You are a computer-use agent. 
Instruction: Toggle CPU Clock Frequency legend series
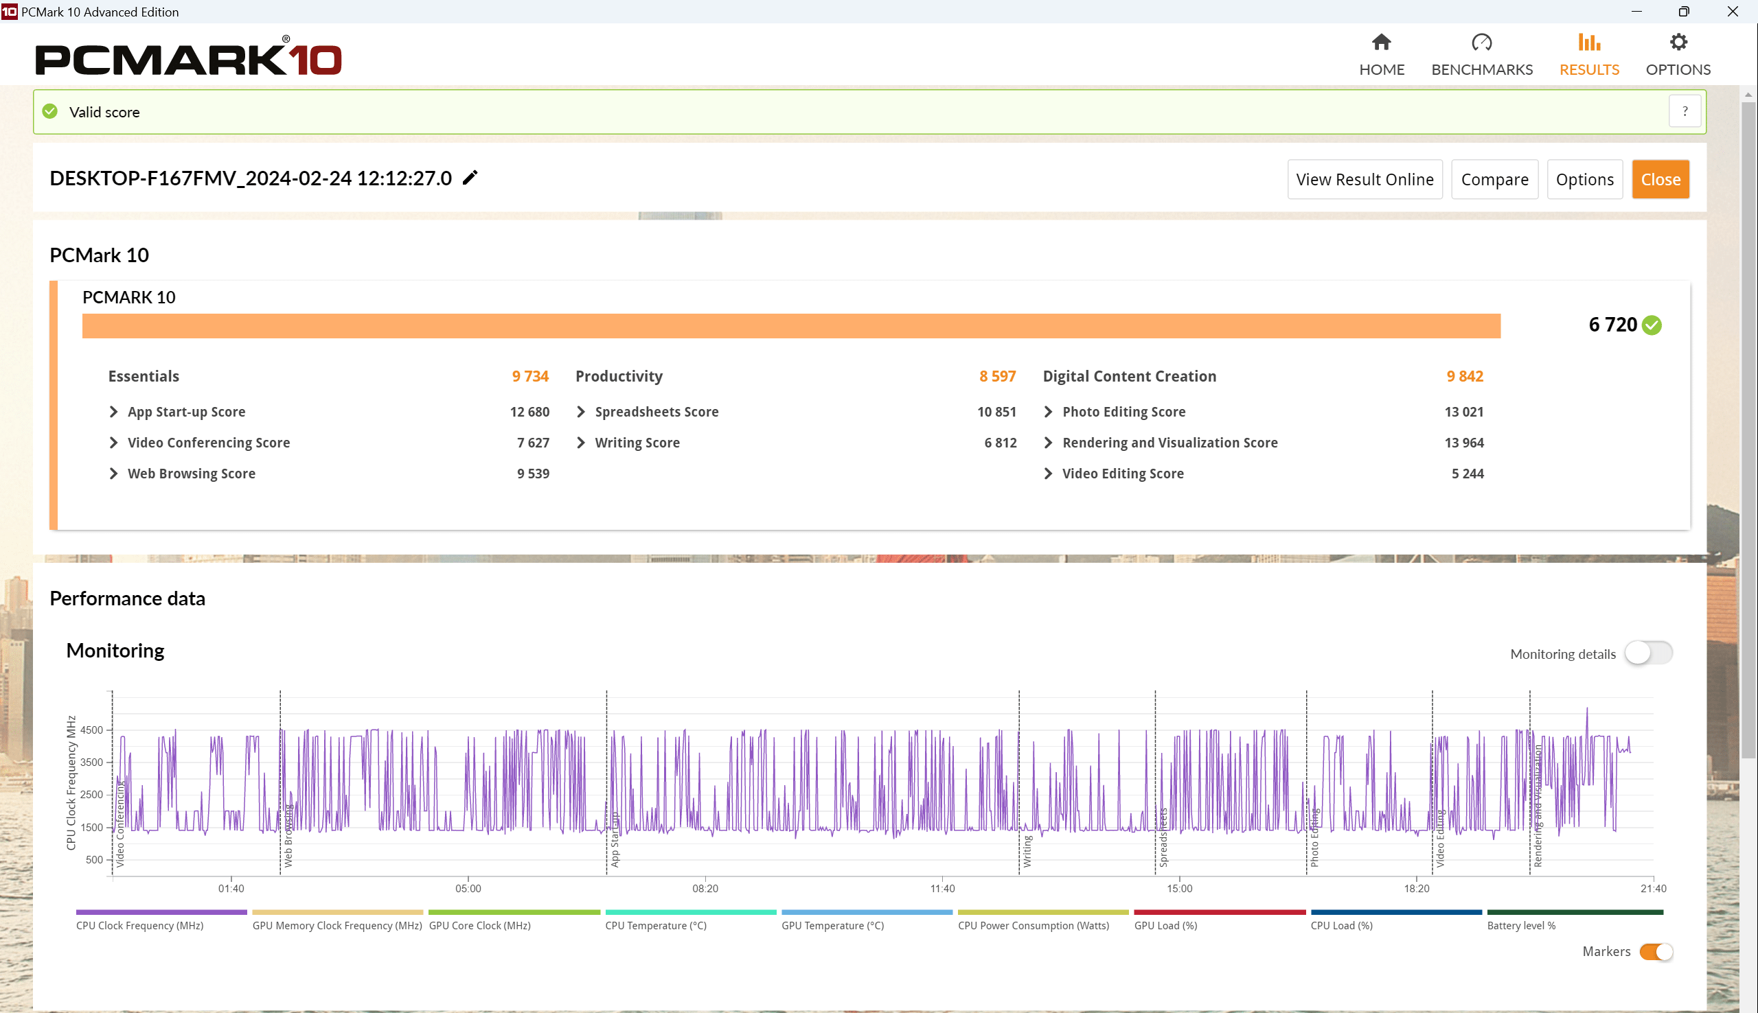(140, 925)
